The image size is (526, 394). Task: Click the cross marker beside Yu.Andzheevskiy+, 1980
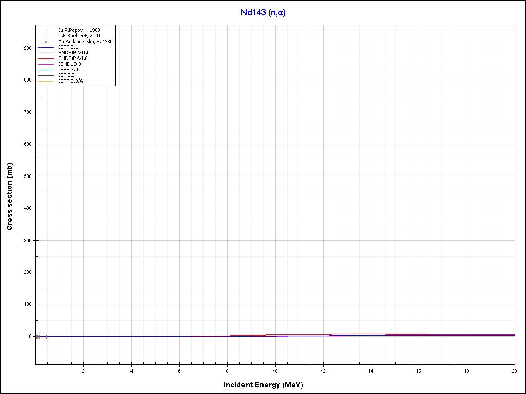(46, 42)
